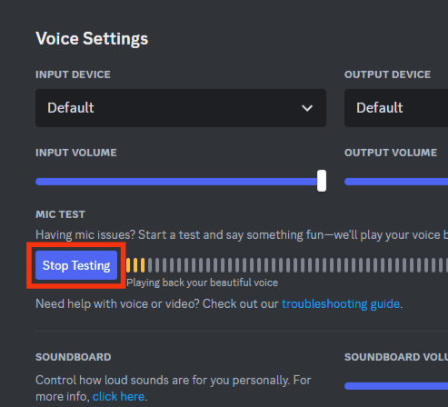Viewport: 448px width, 407px height.
Task: Click the Soundboard Volume slider track
Action: [x=396, y=386]
